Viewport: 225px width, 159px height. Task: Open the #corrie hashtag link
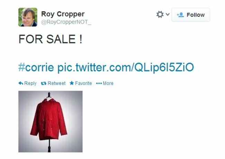point(36,67)
